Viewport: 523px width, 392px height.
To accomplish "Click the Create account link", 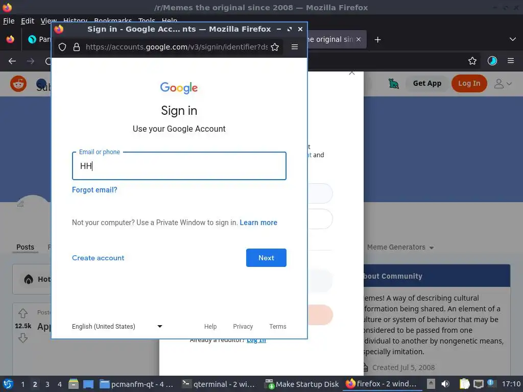I will tap(98, 258).
